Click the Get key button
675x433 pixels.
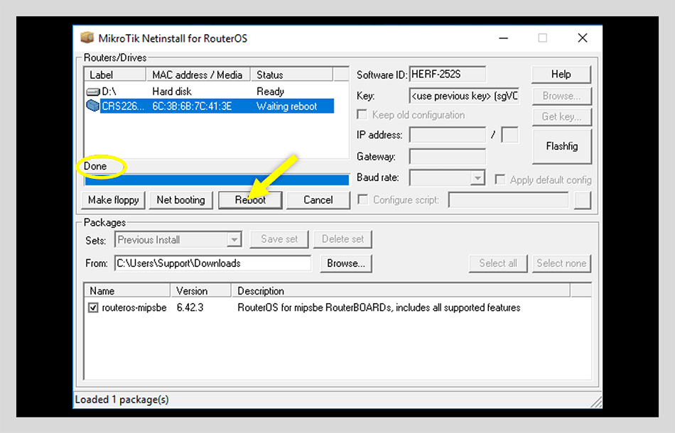tap(562, 116)
